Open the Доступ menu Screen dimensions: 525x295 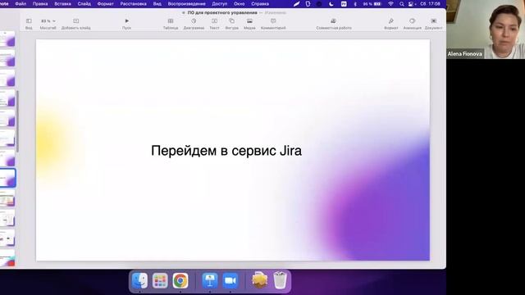[x=220, y=3]
